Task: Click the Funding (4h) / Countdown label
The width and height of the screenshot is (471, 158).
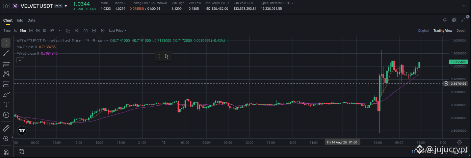Action: click(148, 3)
